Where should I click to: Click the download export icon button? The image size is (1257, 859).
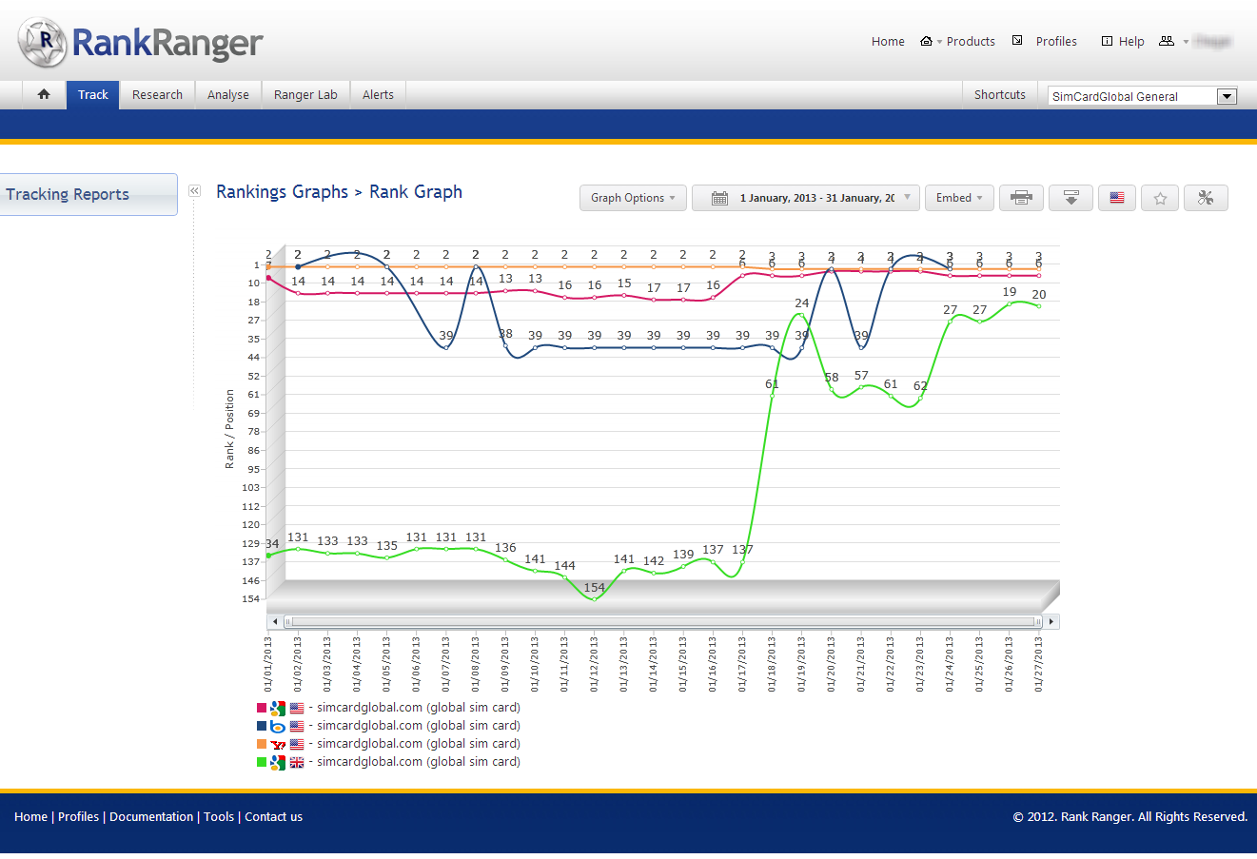pyautogui.click(x=1070, y=198)
